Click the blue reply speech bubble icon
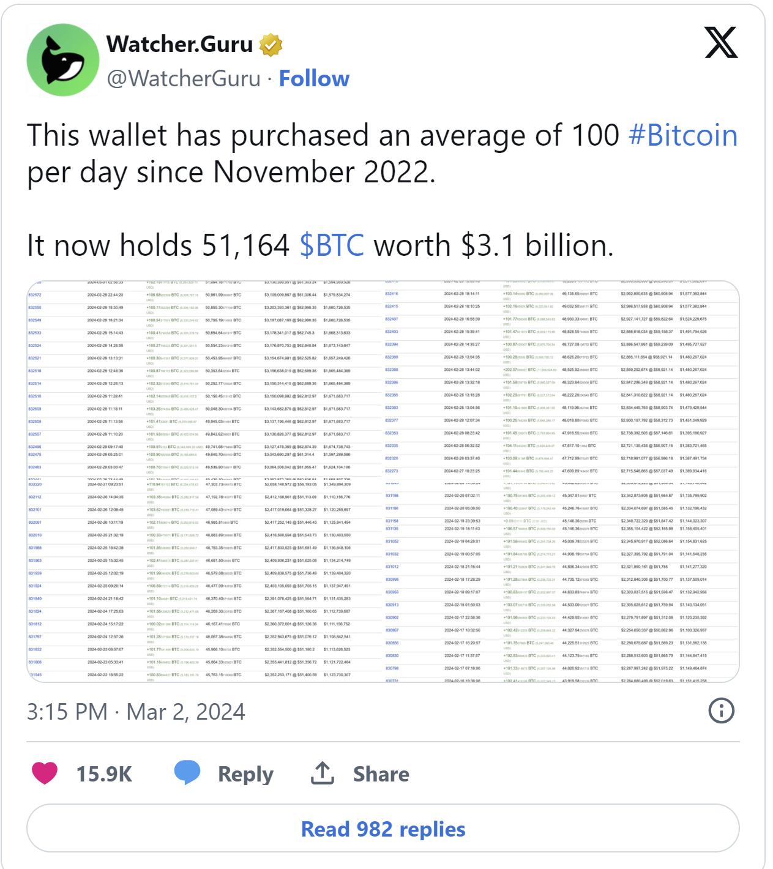The image size is (773, 869). point(187,773)
